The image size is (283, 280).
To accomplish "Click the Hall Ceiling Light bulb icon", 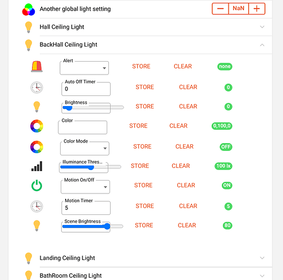I will pos(29,27).
